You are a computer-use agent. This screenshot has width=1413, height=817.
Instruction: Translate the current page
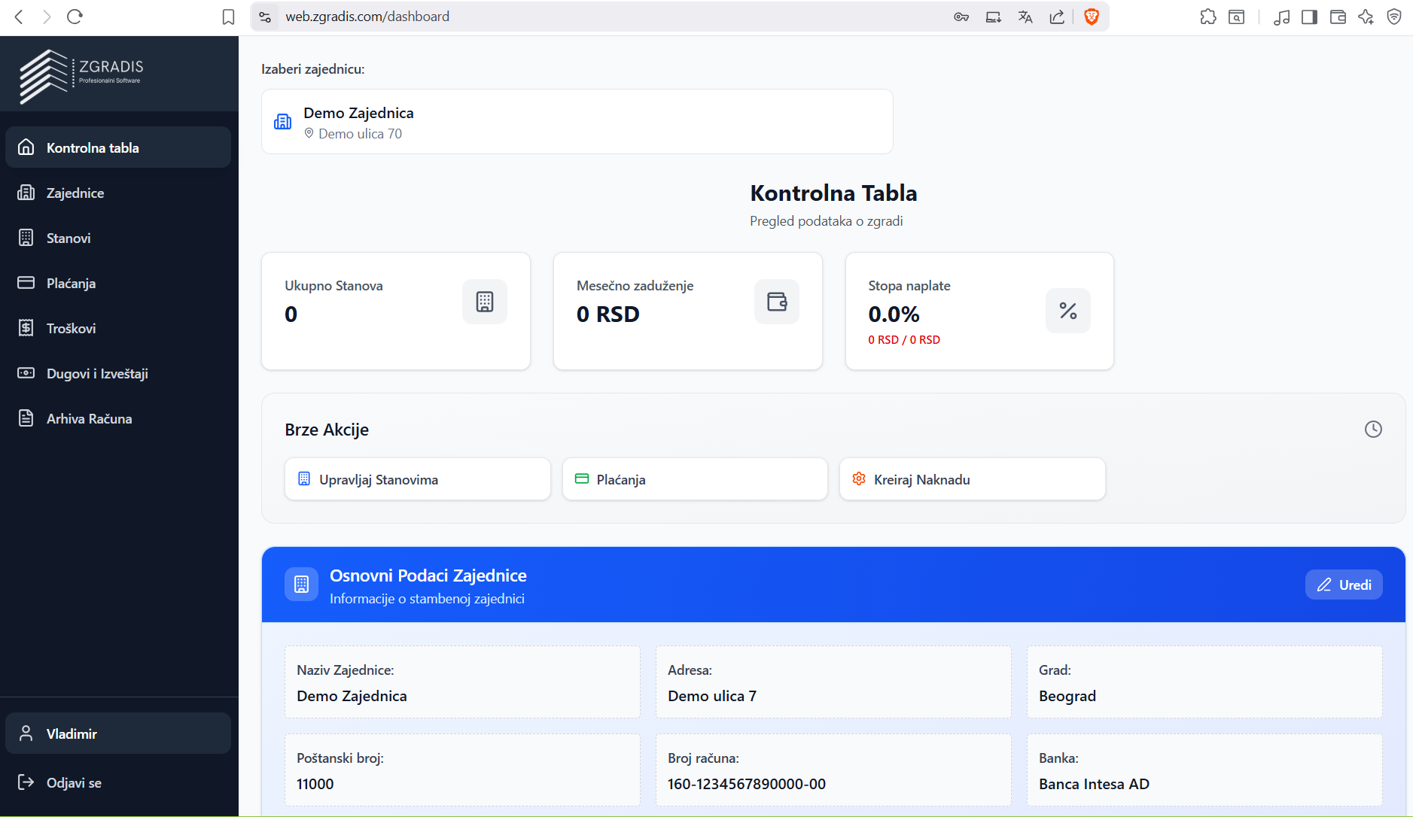click(1025, 16)
